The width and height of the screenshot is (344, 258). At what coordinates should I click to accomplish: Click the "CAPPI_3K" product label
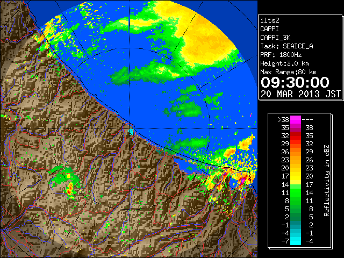pos(275,38)
